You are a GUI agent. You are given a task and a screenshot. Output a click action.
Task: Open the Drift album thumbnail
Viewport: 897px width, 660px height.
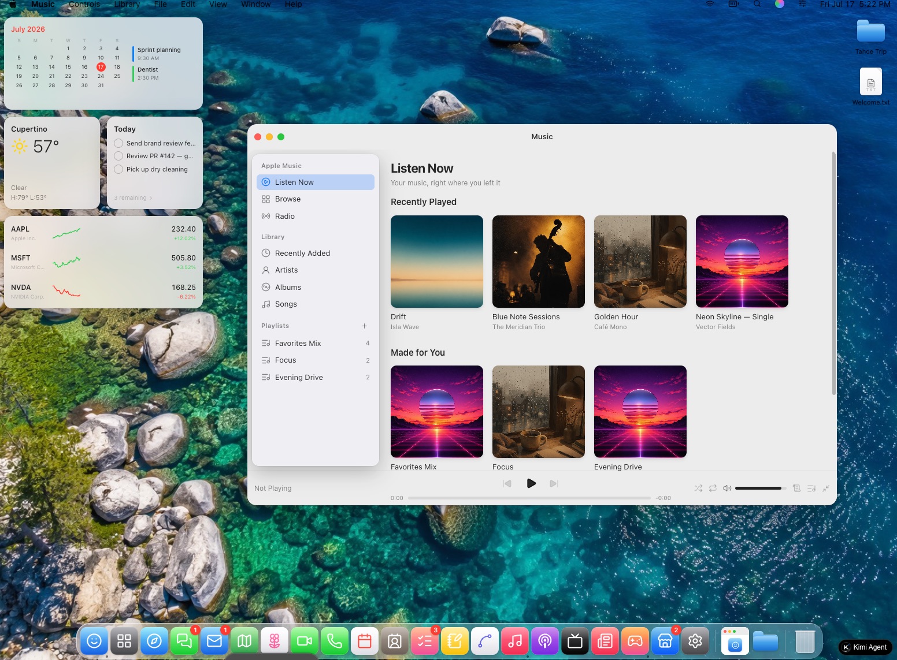[x=437, y=262]
